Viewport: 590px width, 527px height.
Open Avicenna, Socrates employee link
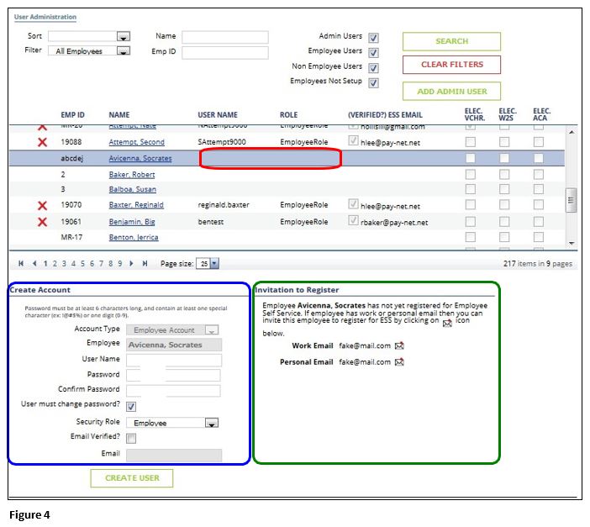[x=140, y=159]
